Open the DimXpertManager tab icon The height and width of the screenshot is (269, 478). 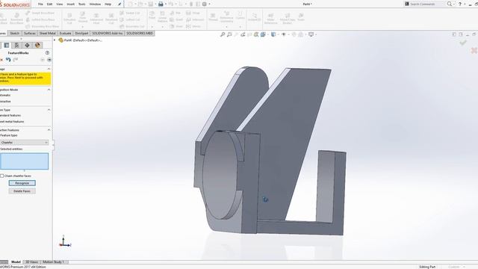pos(27,45)
